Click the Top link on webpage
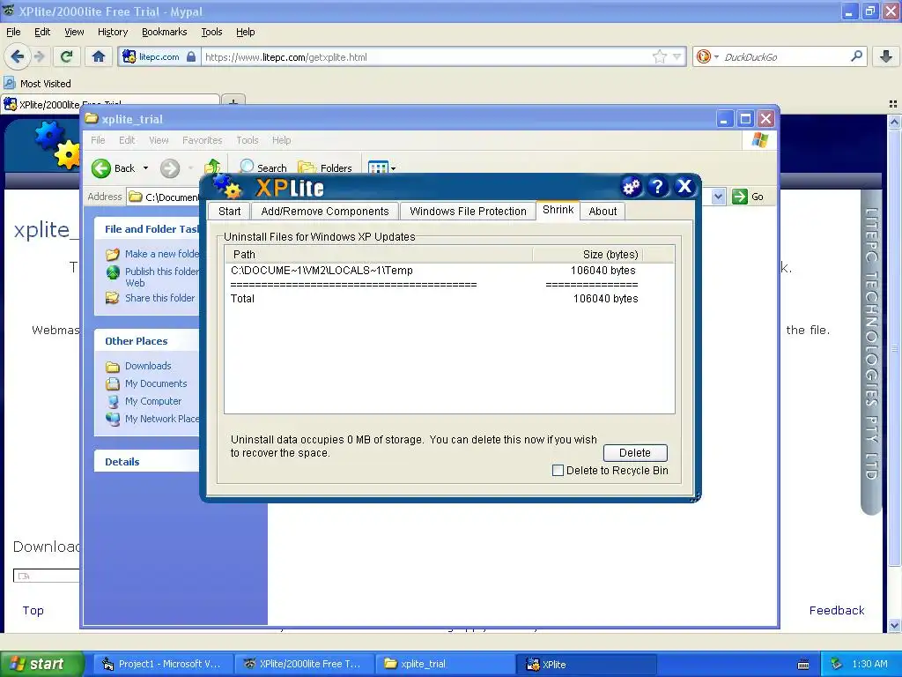The width and height of the screenshot is (902, 677). (x=33, y=610)
